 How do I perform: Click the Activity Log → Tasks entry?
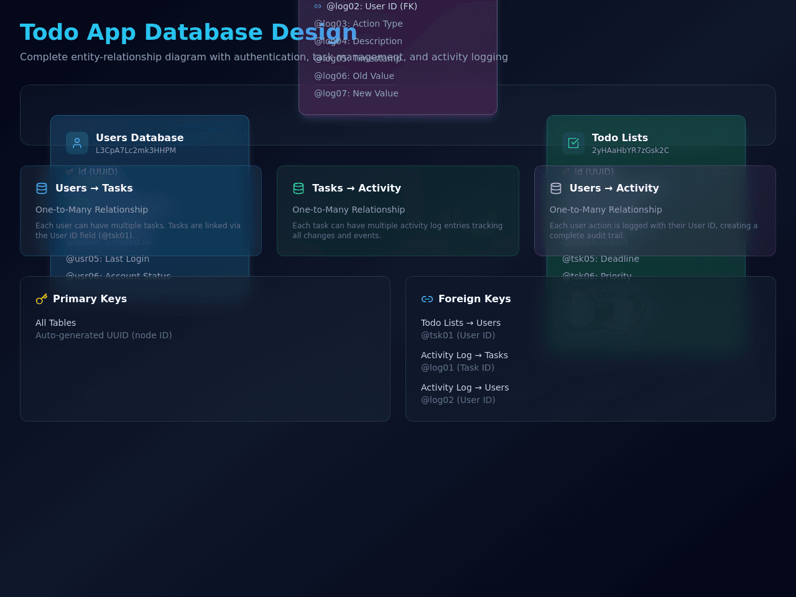tap(465, 355)
